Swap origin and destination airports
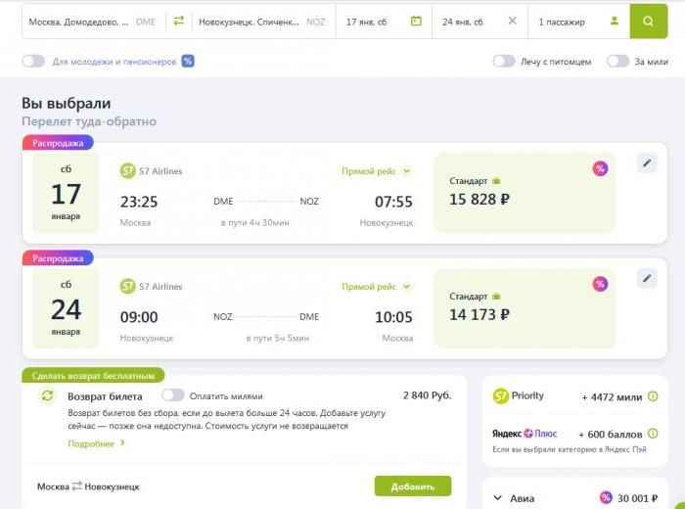 pyautogui.click(x=178, y=21)
